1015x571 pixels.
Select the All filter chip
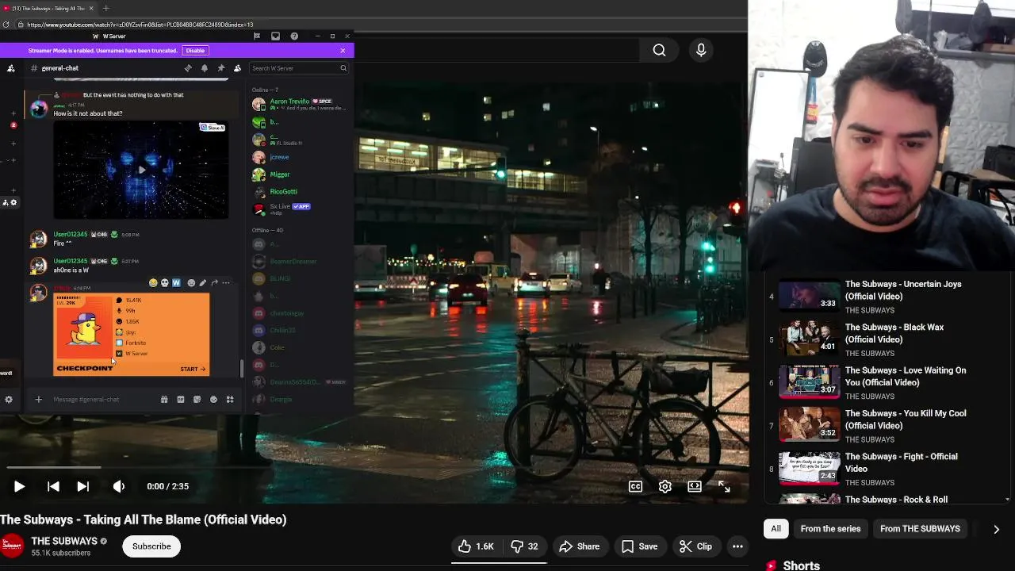click(x=776, y=529)
